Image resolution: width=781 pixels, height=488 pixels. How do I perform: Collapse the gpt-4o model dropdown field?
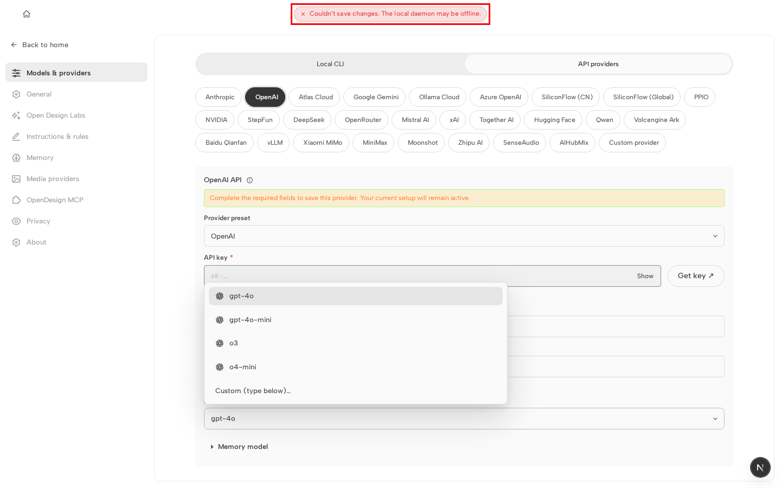coord(464,419)
